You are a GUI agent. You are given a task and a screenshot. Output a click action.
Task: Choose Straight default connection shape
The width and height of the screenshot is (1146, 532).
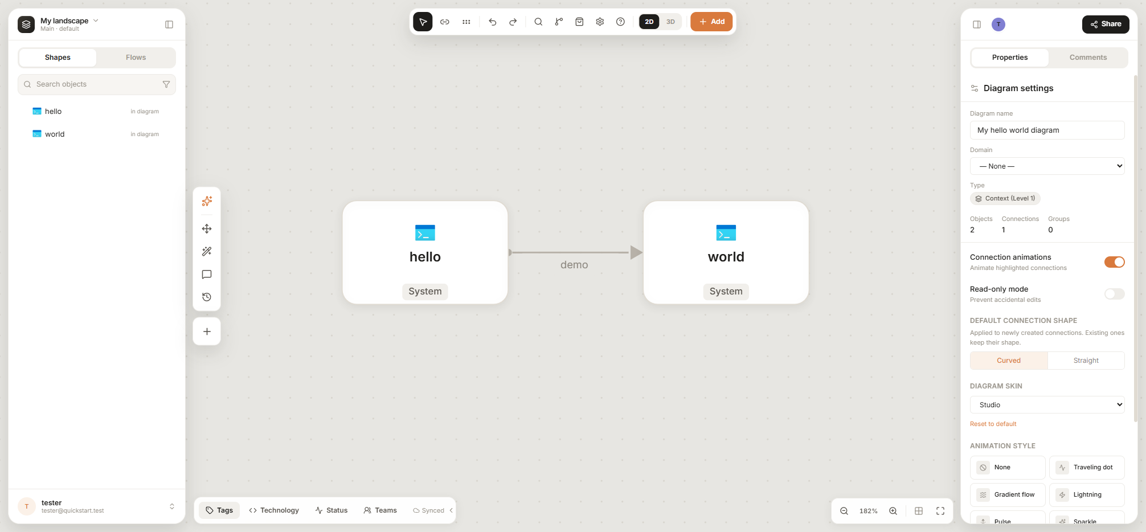(x=1086, y=361)
